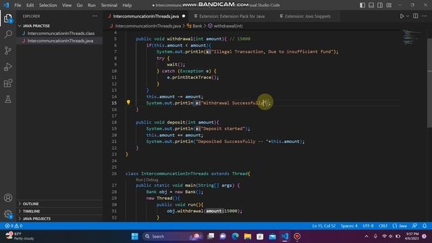Toggle the secondary side bar layout
The height and width of the screenshot is (243, 432).
(x=380, y=5)
